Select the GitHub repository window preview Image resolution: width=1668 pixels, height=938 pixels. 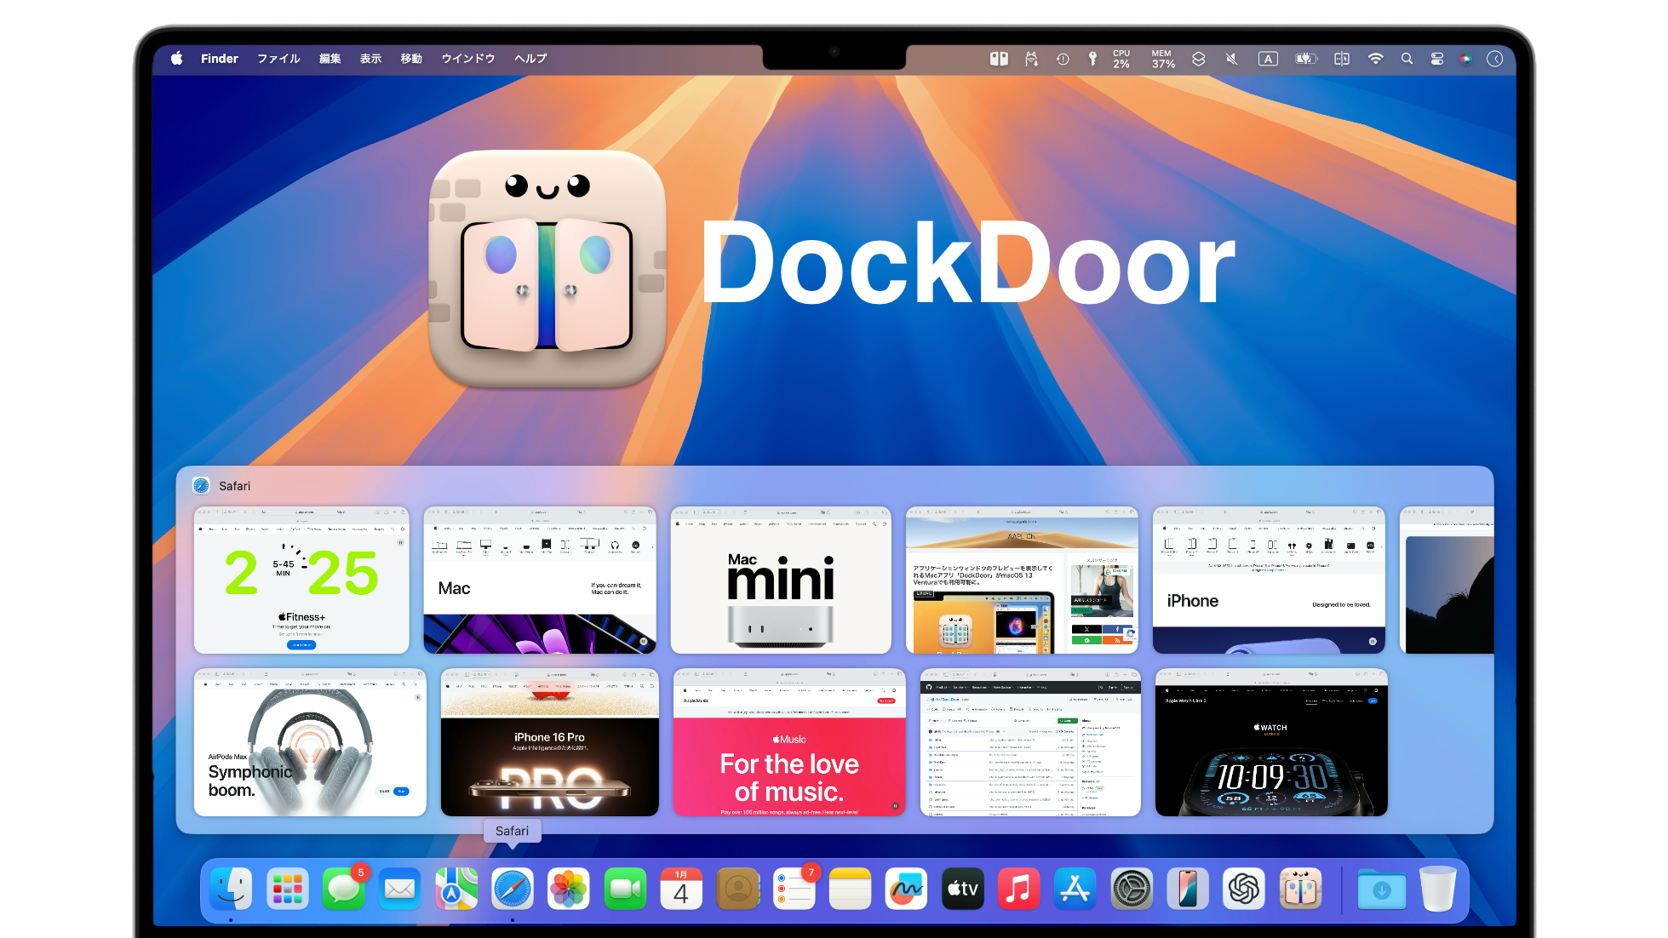[1030, 742]
